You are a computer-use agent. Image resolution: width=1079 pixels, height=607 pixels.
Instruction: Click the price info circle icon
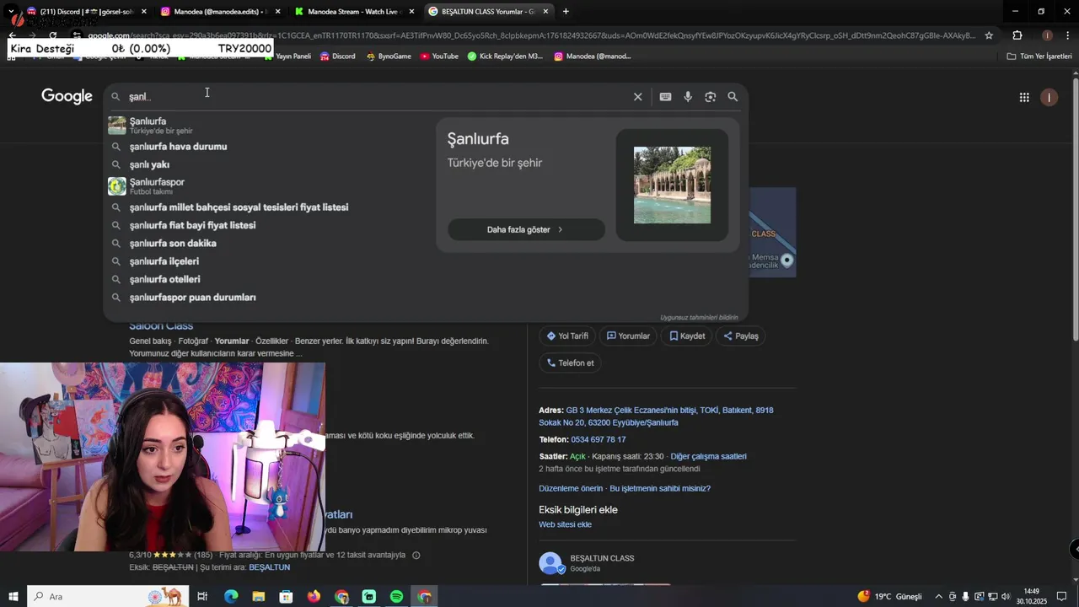(x=416, y=556)
